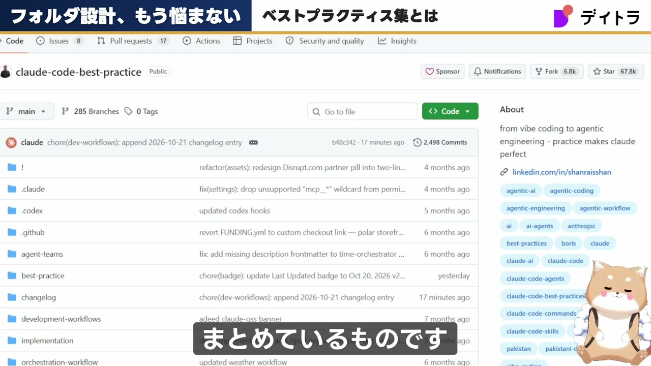
Task: Open the agent-teams folder icon
Action: click(12, 254)
